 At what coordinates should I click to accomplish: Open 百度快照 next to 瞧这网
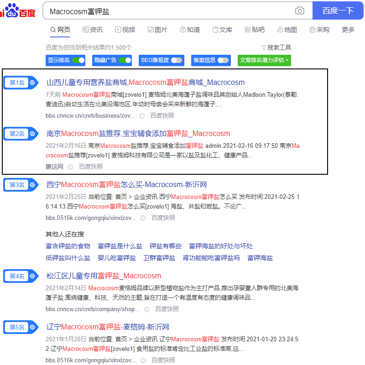[x=91, y=167]
